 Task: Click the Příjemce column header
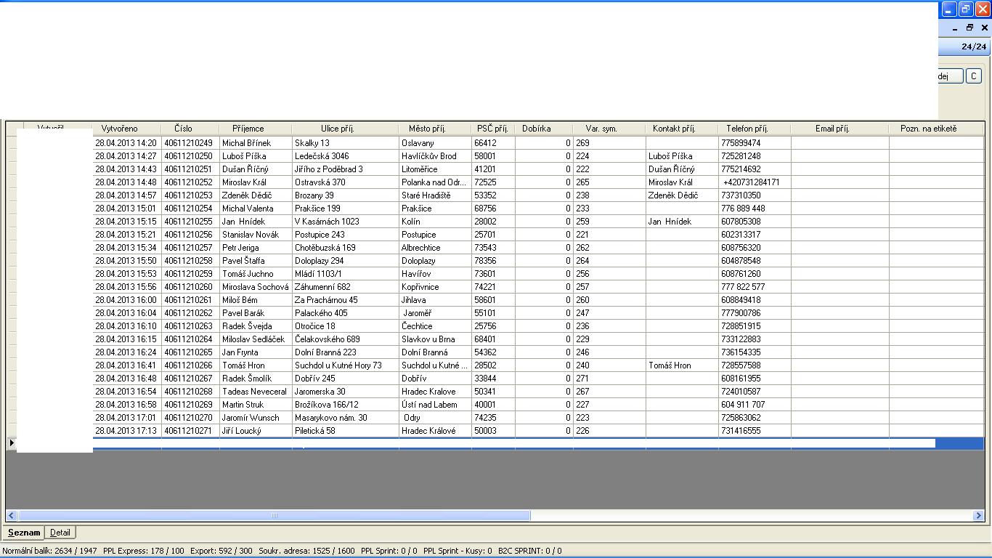(x=248, y=129)
